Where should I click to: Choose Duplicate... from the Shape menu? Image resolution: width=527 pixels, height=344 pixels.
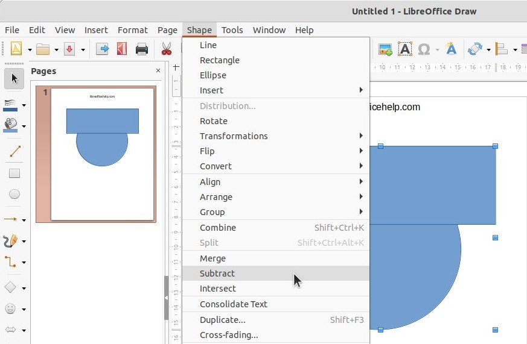pos(276,320)
